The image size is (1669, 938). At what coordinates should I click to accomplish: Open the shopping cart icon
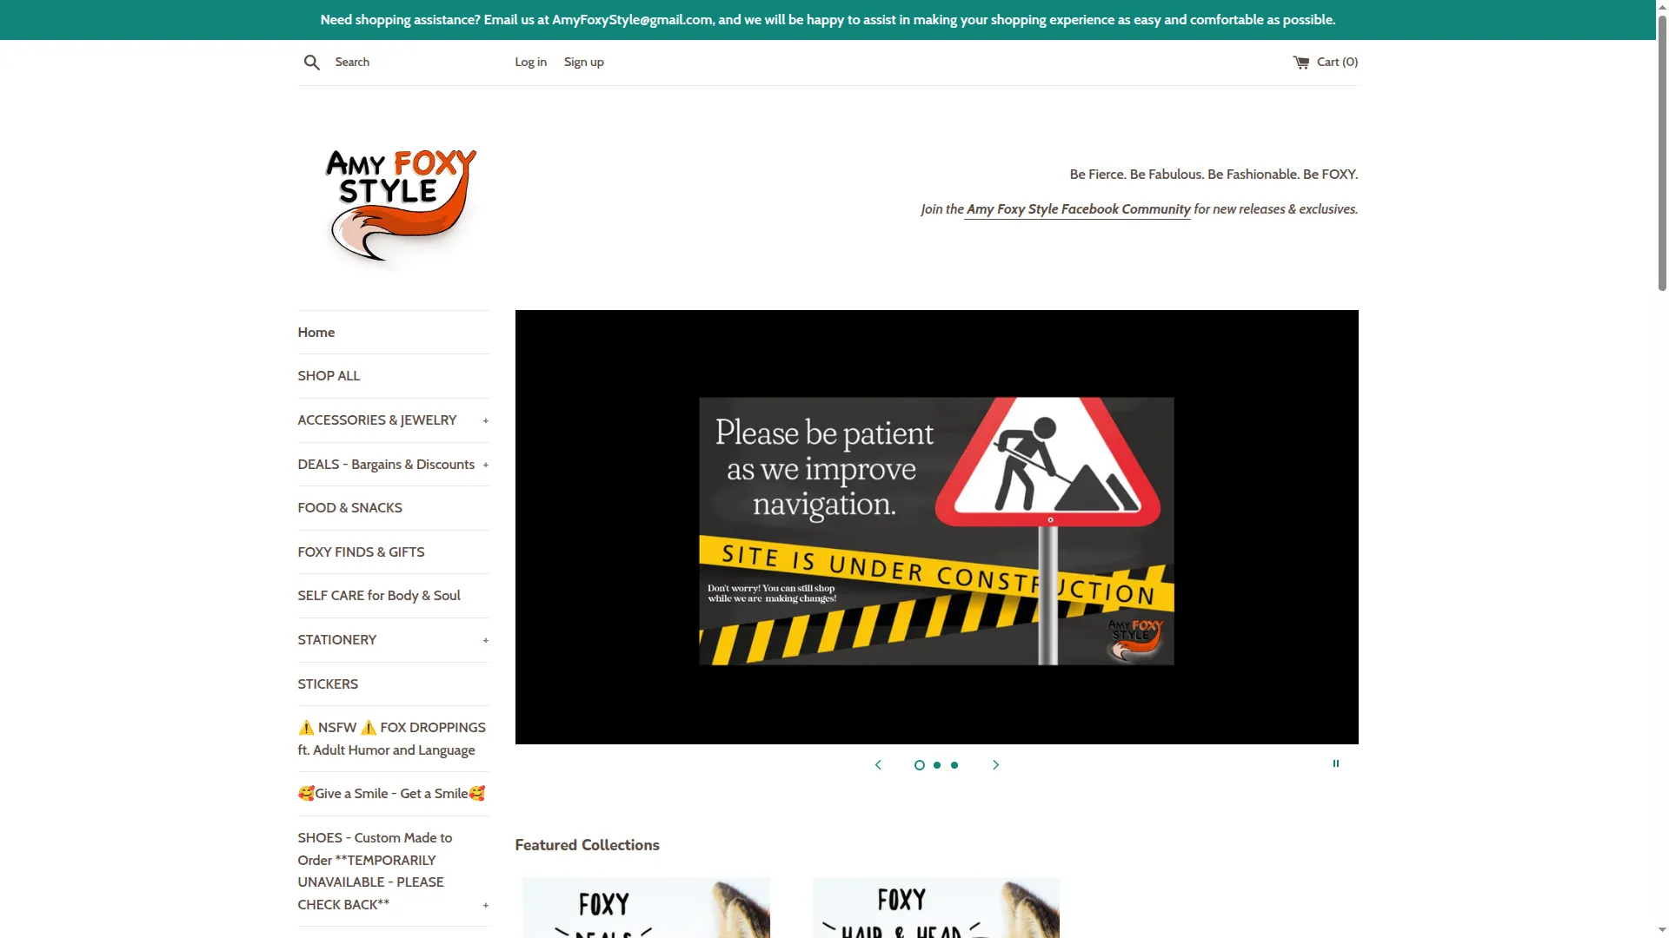tap(1300, 63)
